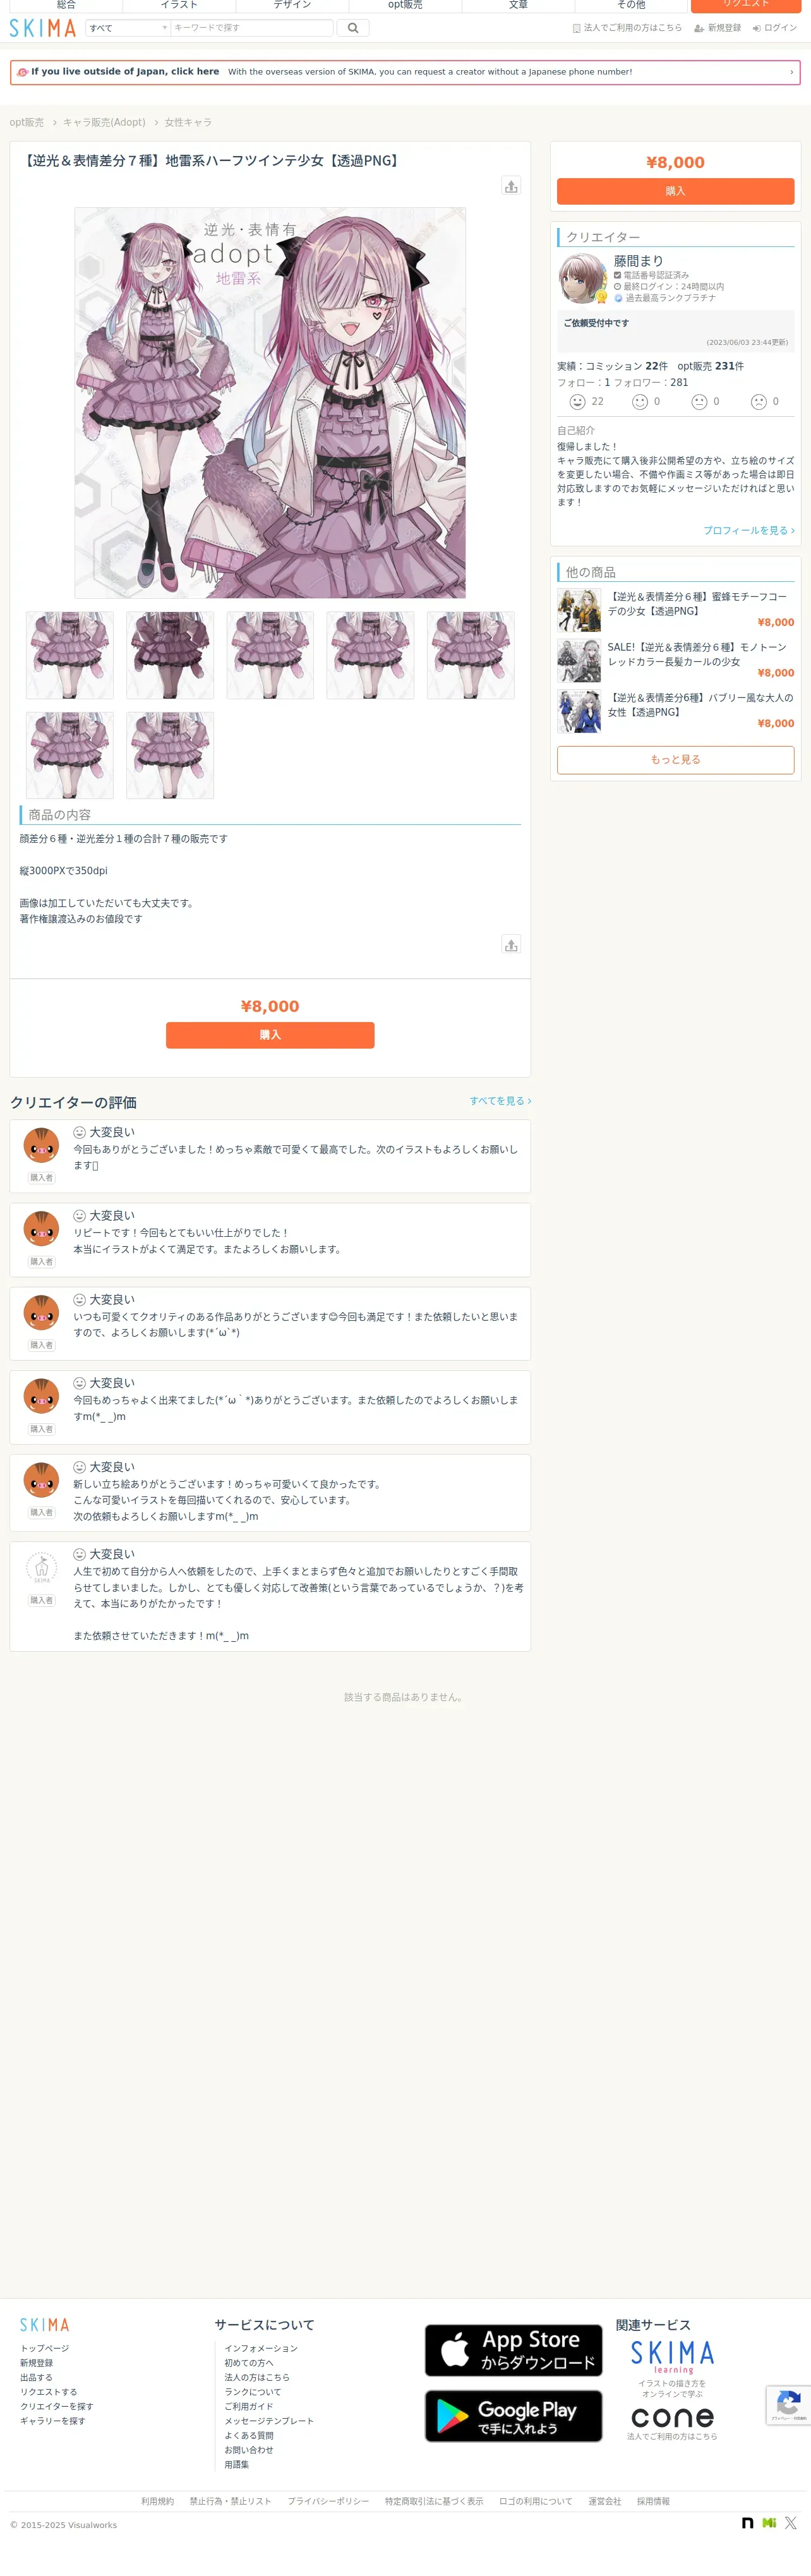
Task: Click the bad rating face icon
Action: pos(759,401)
